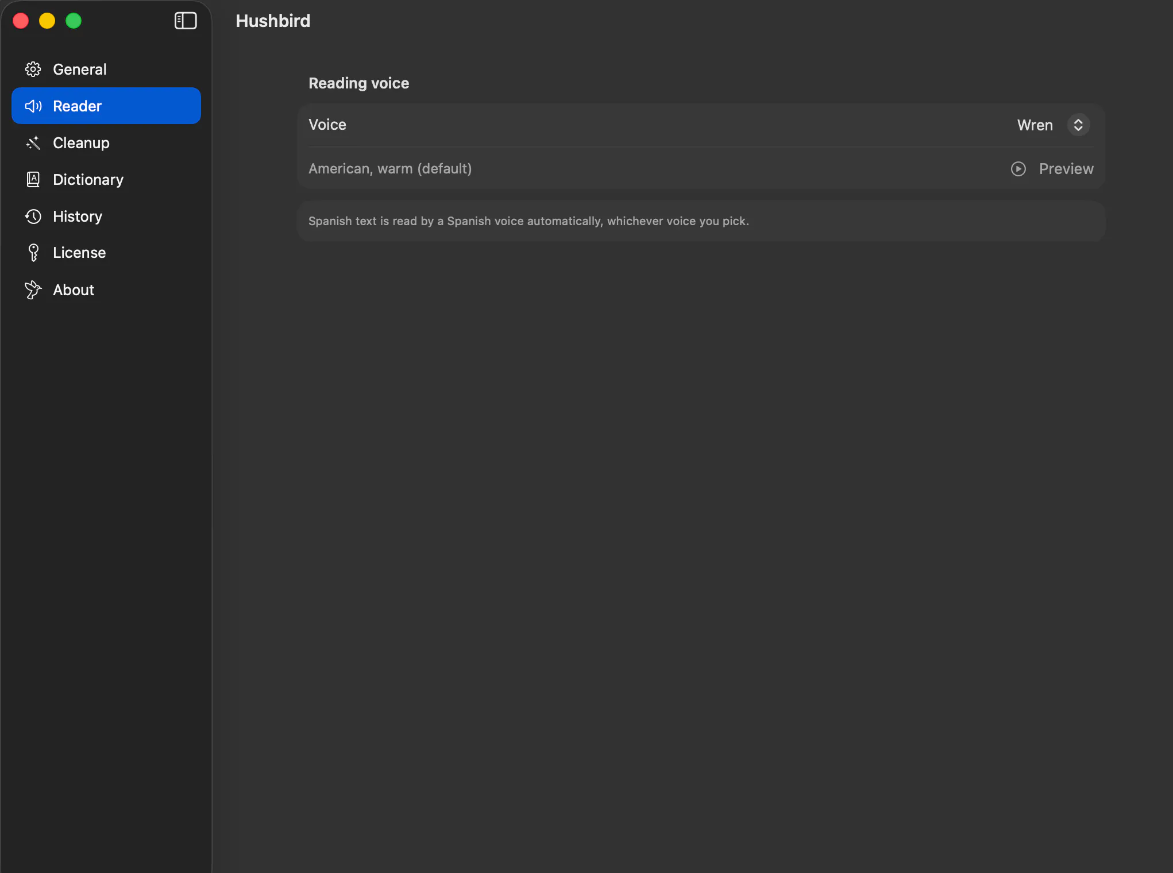Screen dimensions: 1173x873
Task: Click the Spanish voice automatic note
Action: (528, 221)
